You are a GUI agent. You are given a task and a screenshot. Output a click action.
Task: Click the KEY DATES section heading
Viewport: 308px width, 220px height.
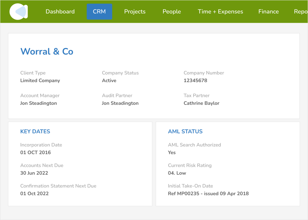click(35, 131)
